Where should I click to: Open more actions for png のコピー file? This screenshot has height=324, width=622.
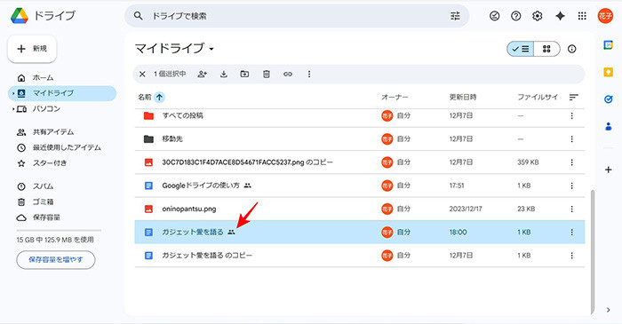(571, 162)
